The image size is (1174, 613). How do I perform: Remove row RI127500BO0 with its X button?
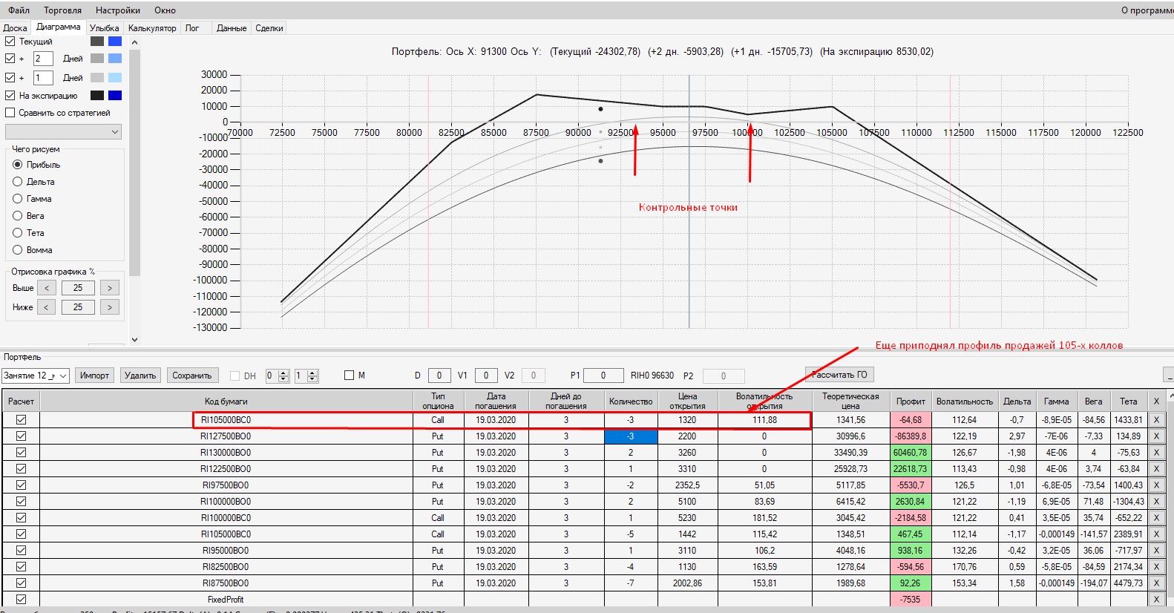tap(1155, 436)
